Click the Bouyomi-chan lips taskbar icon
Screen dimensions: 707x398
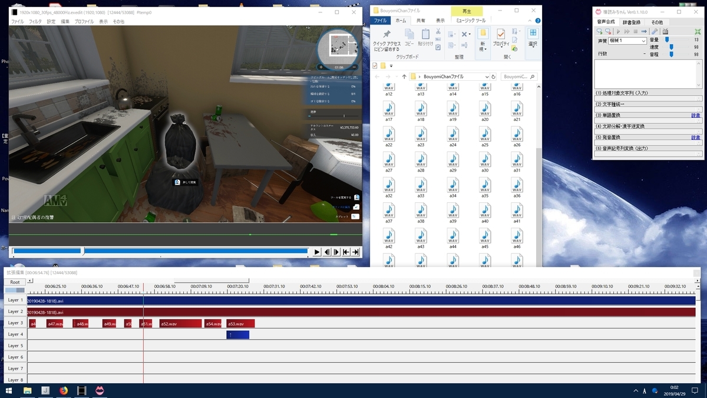pos(100,390)
